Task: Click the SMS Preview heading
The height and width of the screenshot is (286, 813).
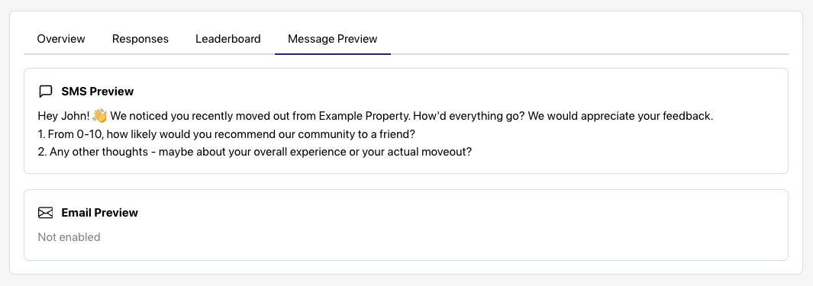Action: click(98, 92)
